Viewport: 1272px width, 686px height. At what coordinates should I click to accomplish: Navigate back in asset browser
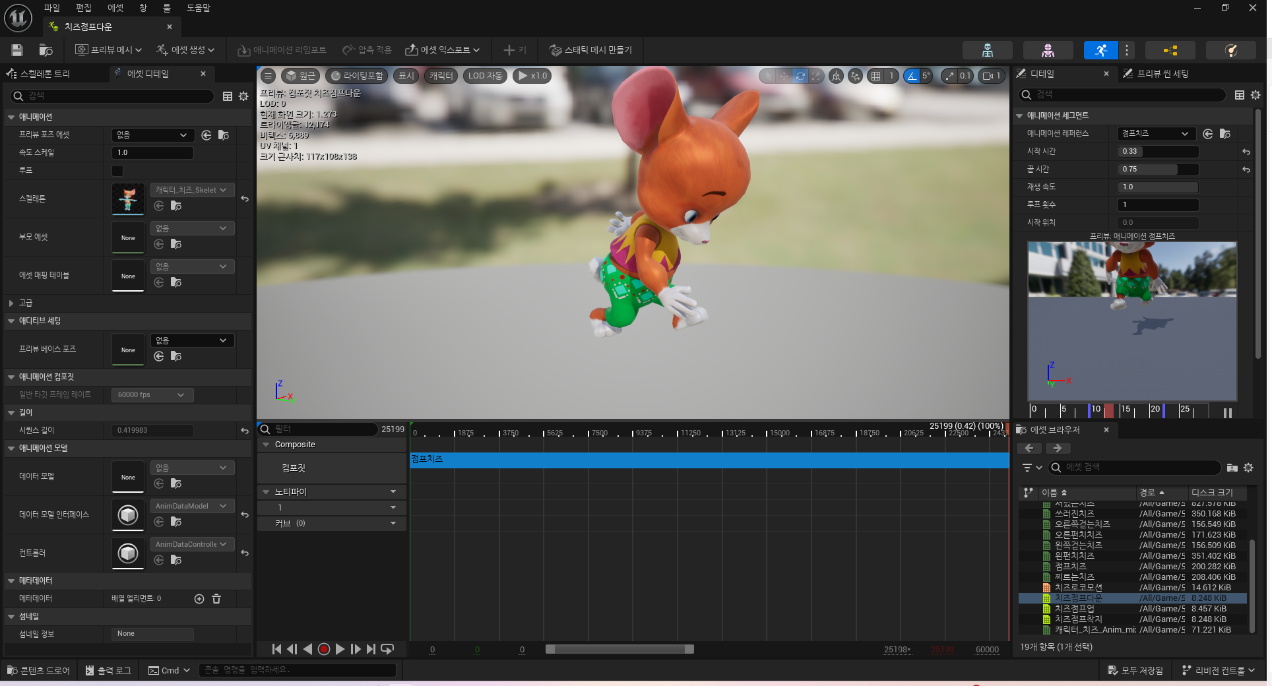point(1029,449)
